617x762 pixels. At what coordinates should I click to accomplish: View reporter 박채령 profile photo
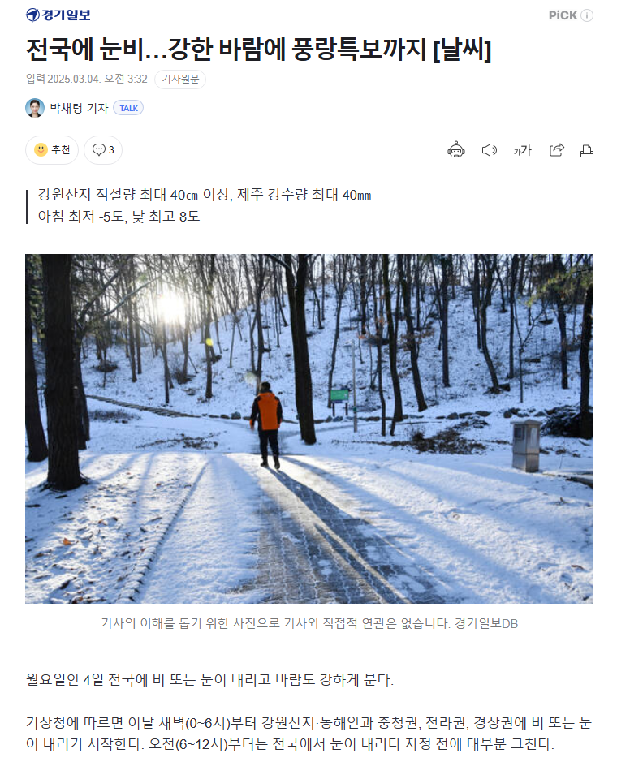(35, 108)
